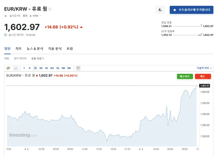Screen dimensions: 215x157
Task: Select the 1H chart interval
Action: (x=46, y=68)
